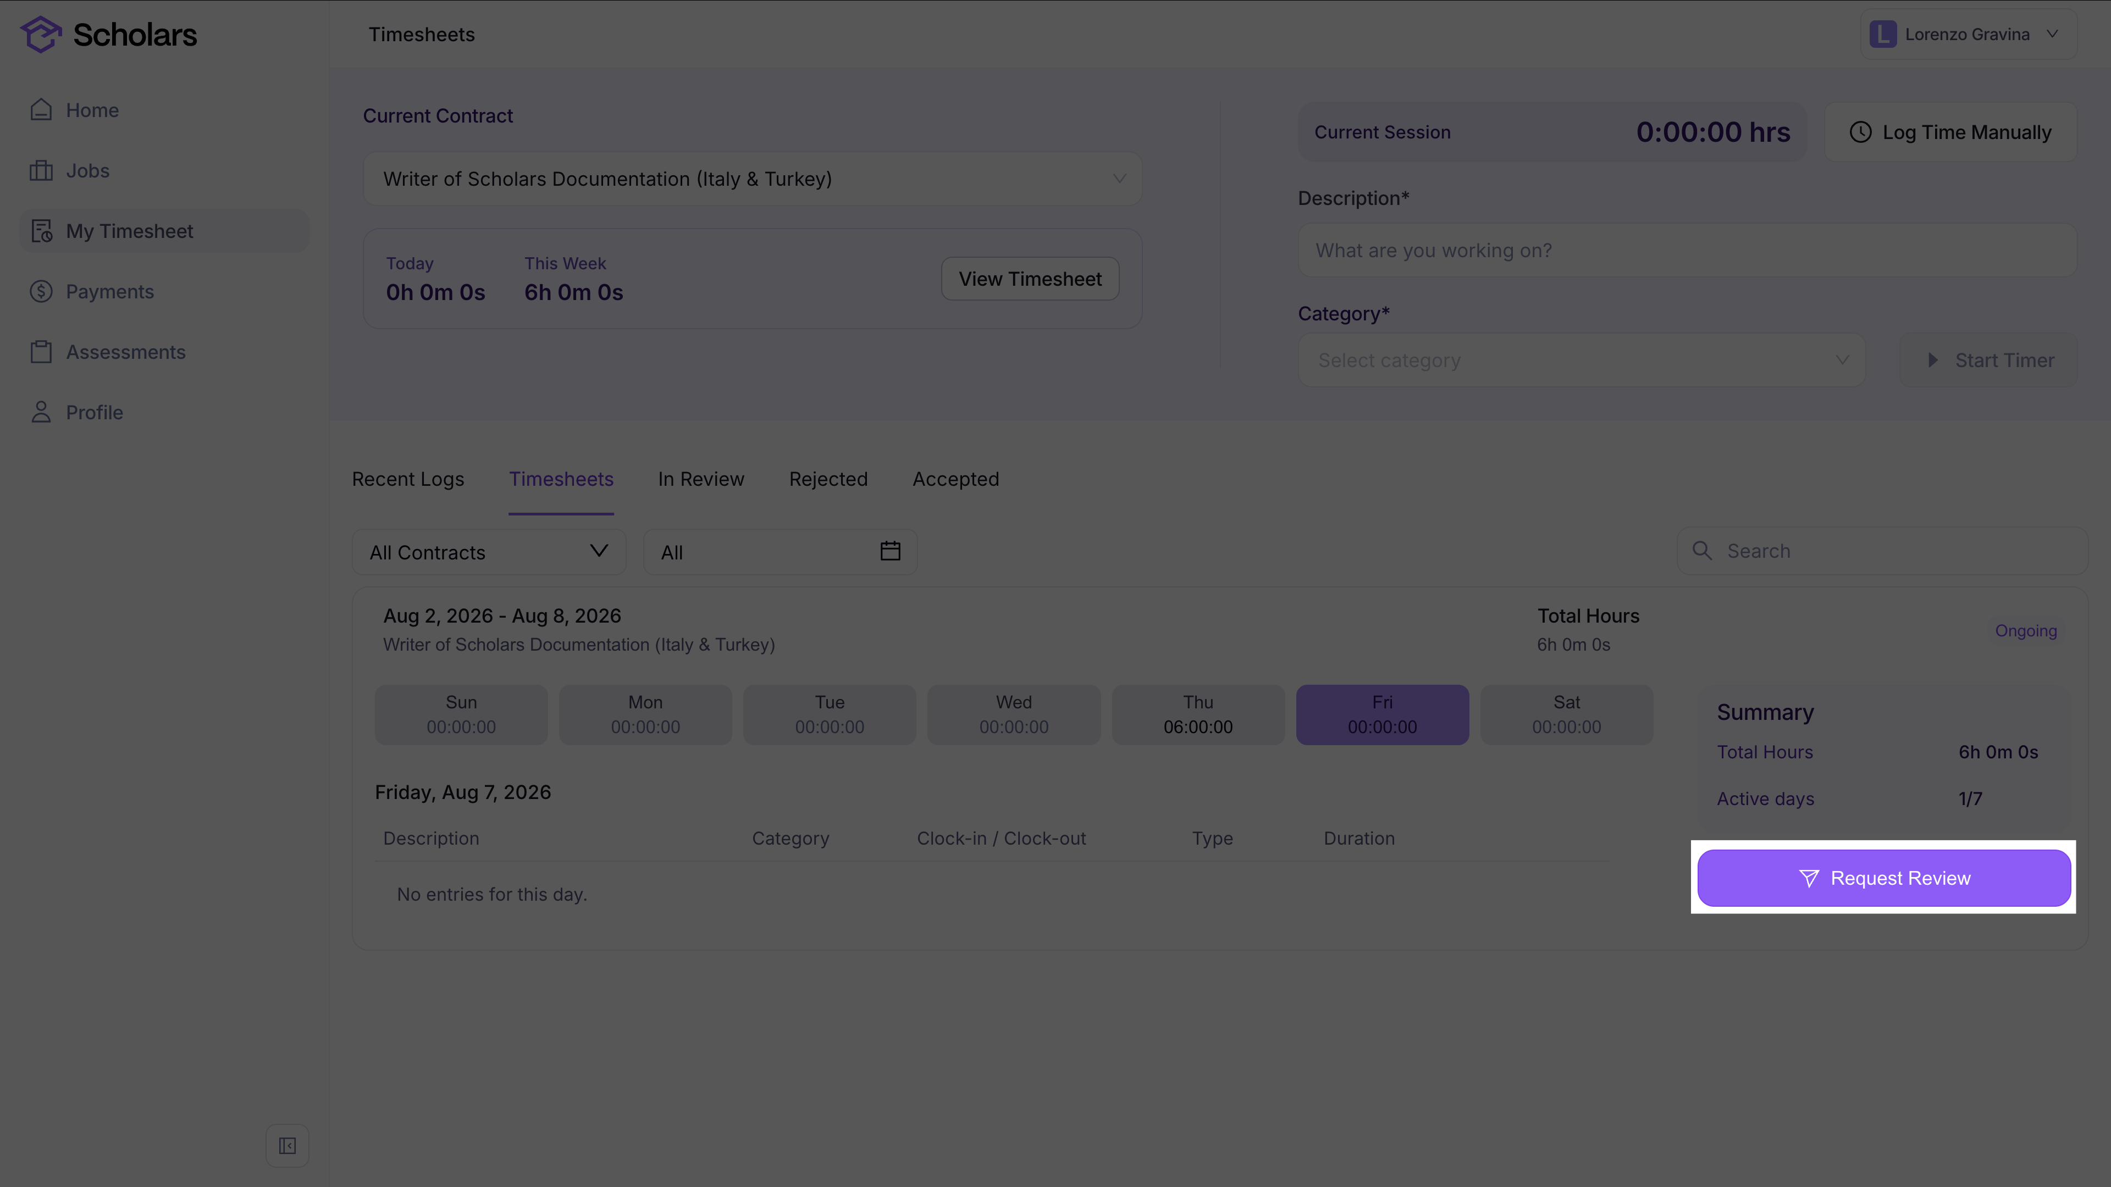2111x1187 pixels.
Task: Open the In Review tab
Action: click(x=701, y=479)
